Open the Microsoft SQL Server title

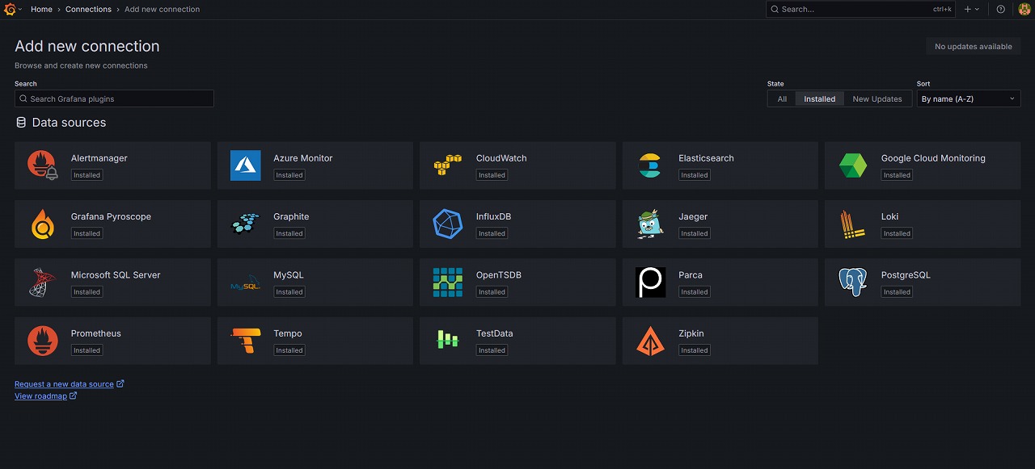[x=116, y=274]
